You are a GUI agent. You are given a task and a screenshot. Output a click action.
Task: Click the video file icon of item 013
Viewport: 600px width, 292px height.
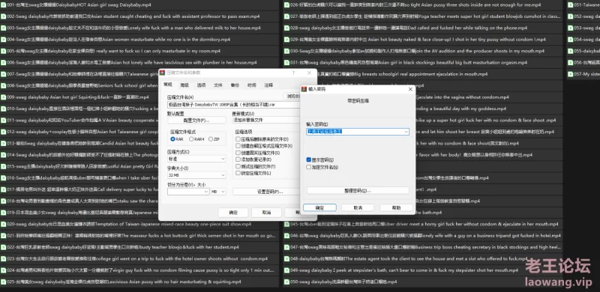pyautogui.click(x=4, y=143)
